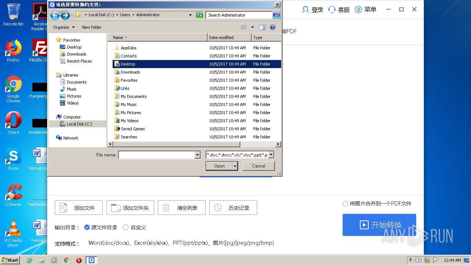Select the AppData folder row

(x=197, y=48)
